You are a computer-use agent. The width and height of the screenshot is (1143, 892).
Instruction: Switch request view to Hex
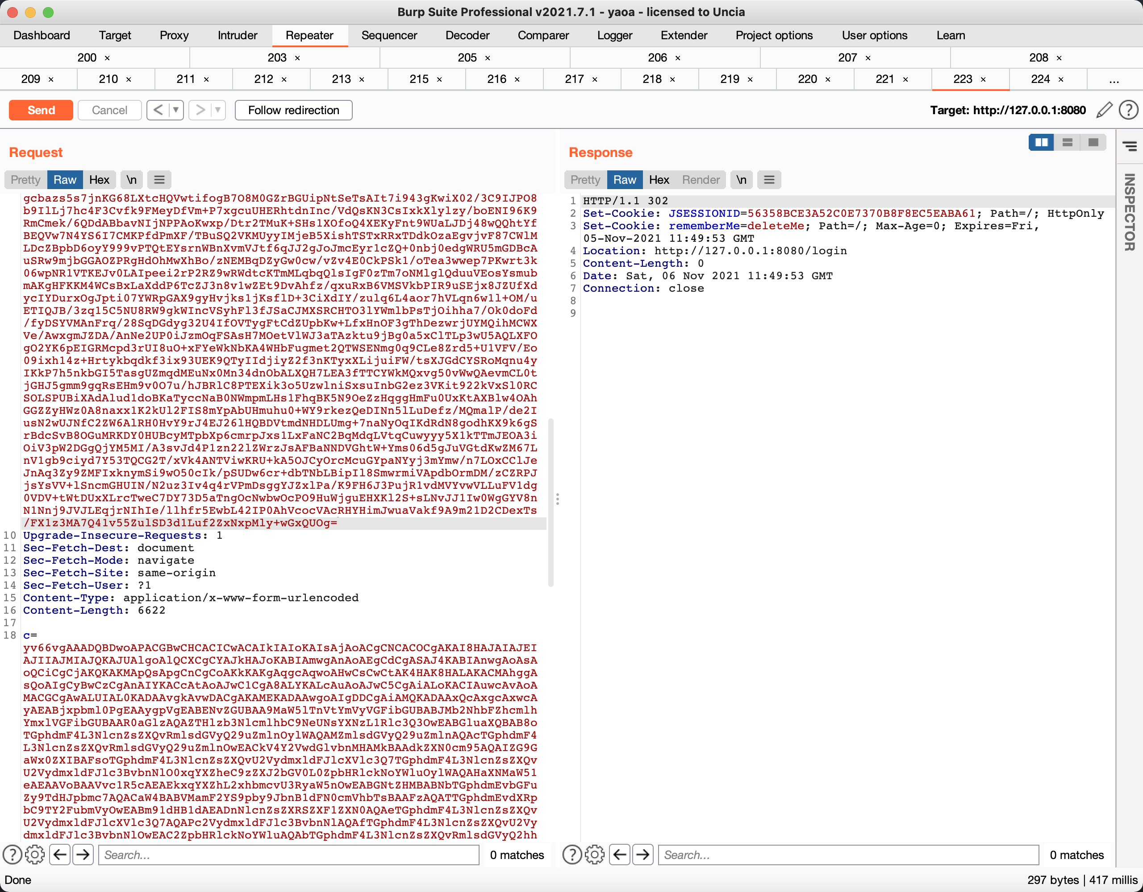click(99, 180)
